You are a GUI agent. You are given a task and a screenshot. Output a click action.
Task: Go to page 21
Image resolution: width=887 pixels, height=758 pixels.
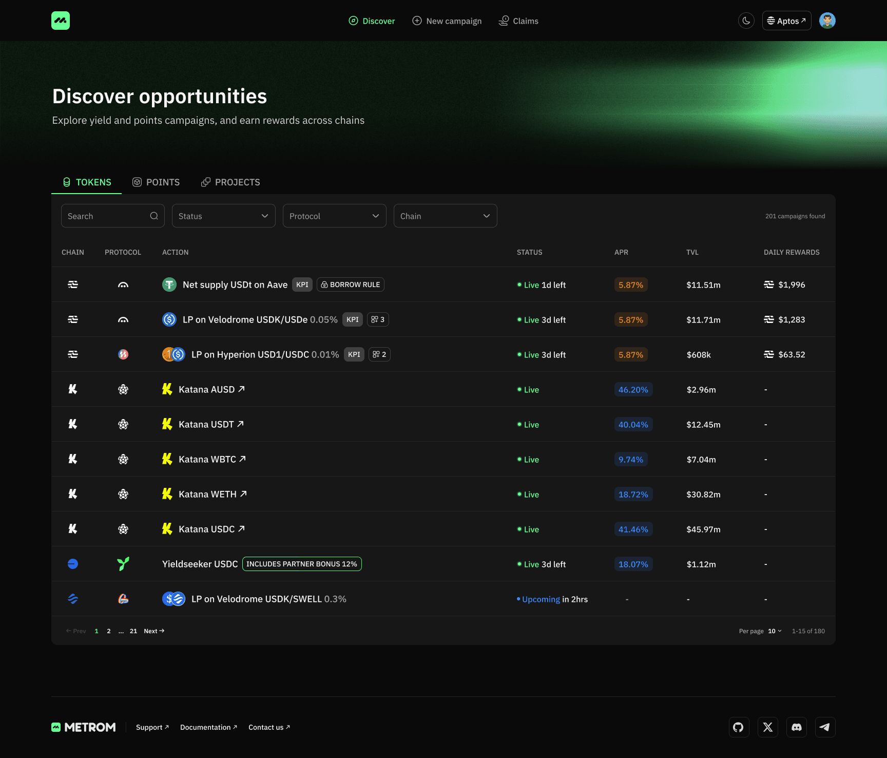(133, 631)
